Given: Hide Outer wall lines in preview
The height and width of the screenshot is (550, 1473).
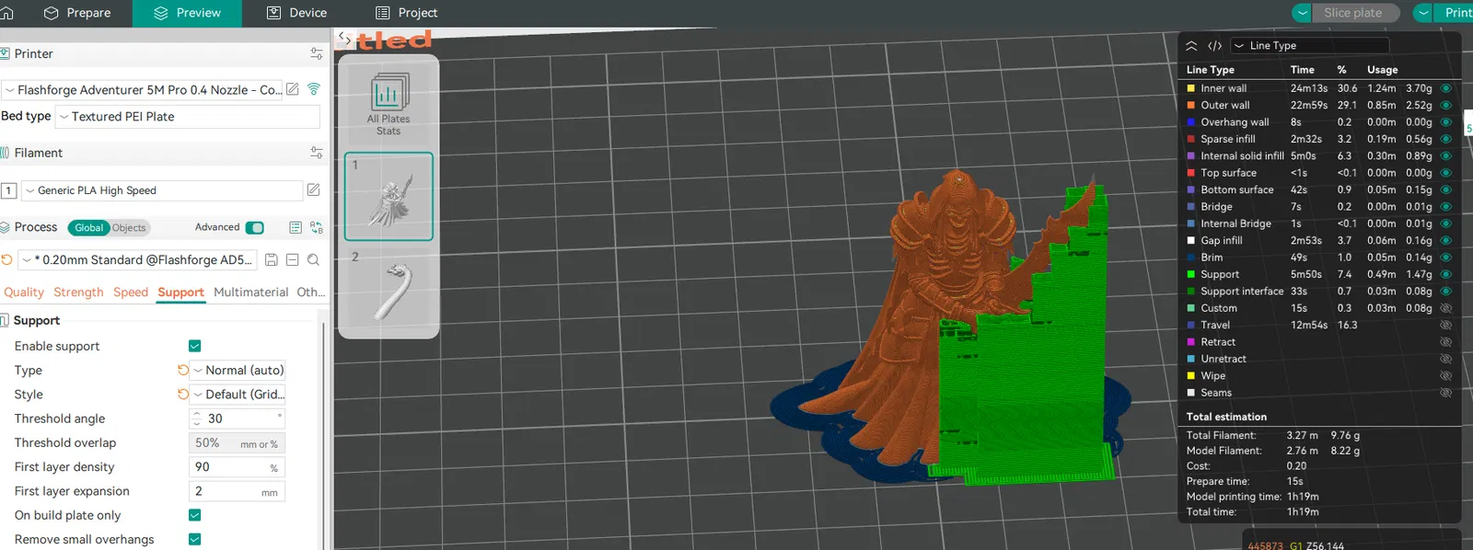Looking at the screenshot, I should [1445, 105].
